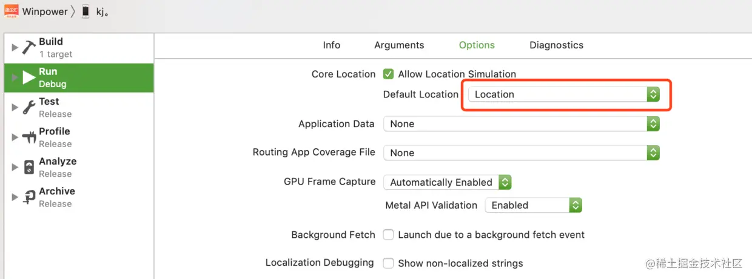Open the Routing App Coverage File dropdown
Screen dimensions: 752x279
pos(522,153)
